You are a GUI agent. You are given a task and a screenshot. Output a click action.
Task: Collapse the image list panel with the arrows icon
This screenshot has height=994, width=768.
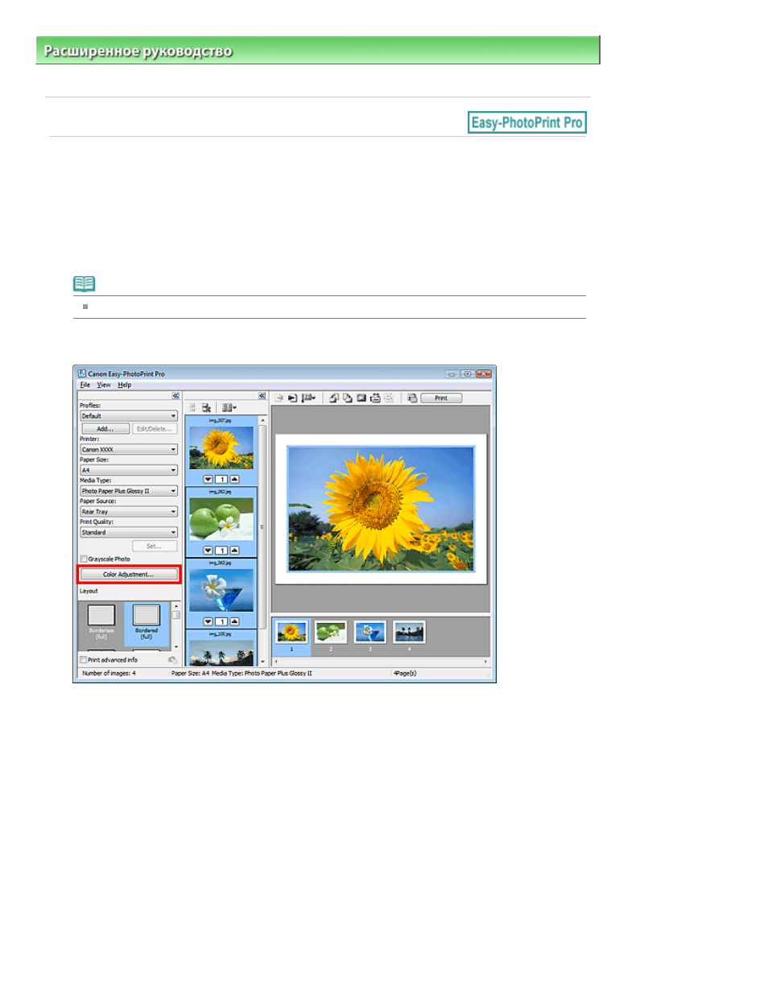click(x=262, y=396)
